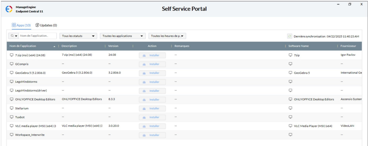Click the monitor icon beside Tuxbot
368x146 pixels.
pyautogui.click(x=11, y=117)
